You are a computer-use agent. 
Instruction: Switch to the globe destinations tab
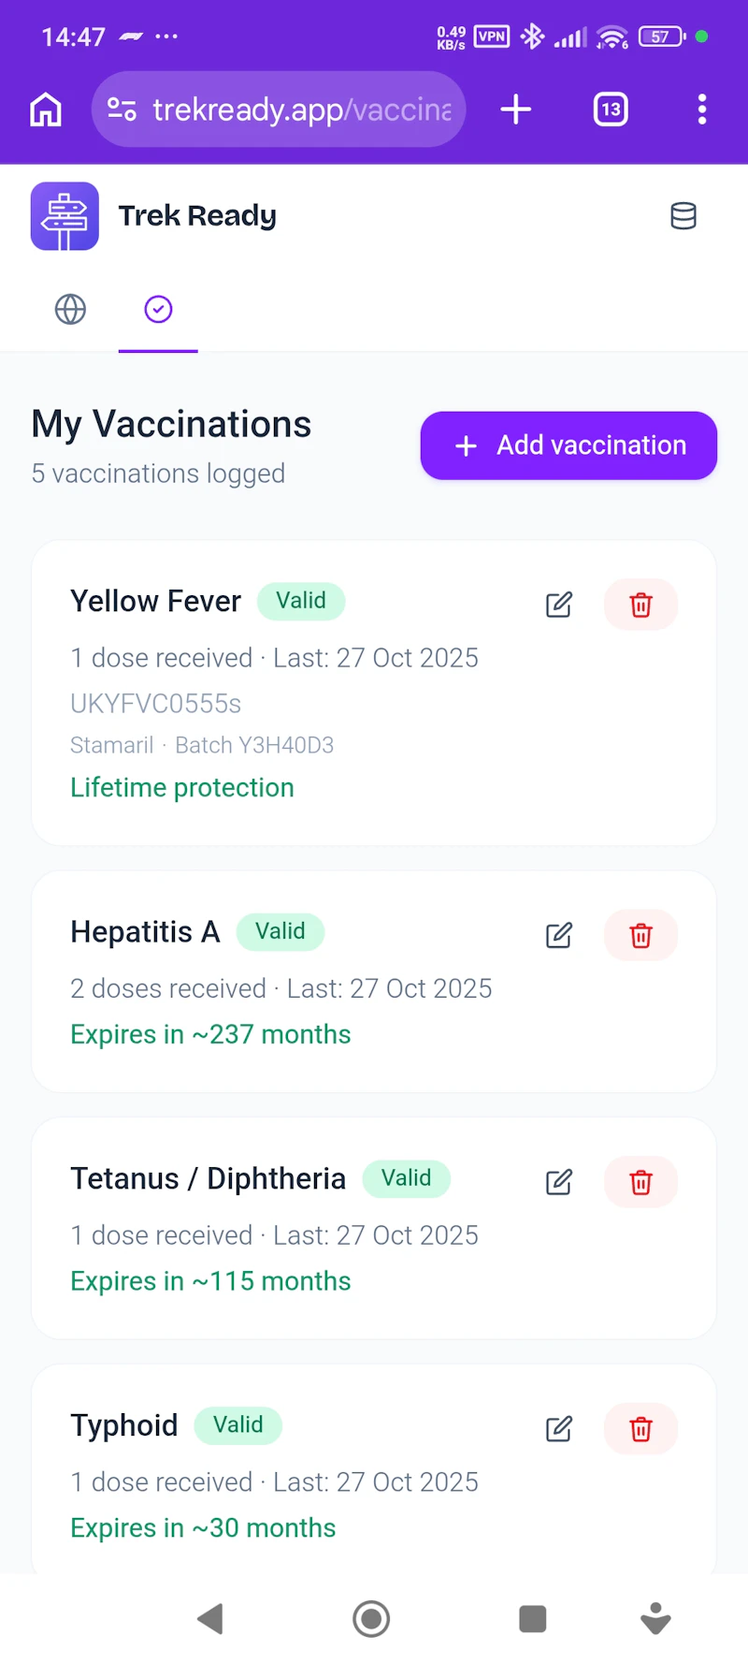[x=70, y=309]
